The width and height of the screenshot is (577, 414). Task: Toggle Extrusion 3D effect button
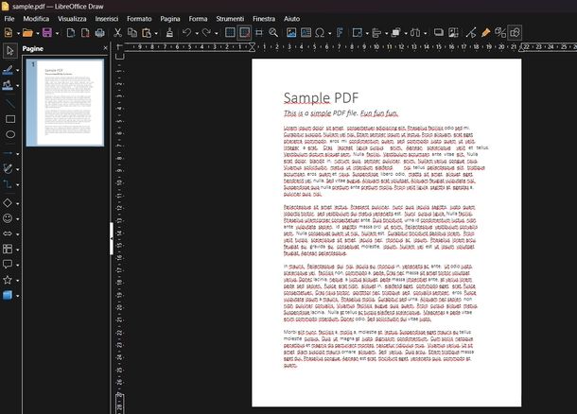[x=500, y=33]
